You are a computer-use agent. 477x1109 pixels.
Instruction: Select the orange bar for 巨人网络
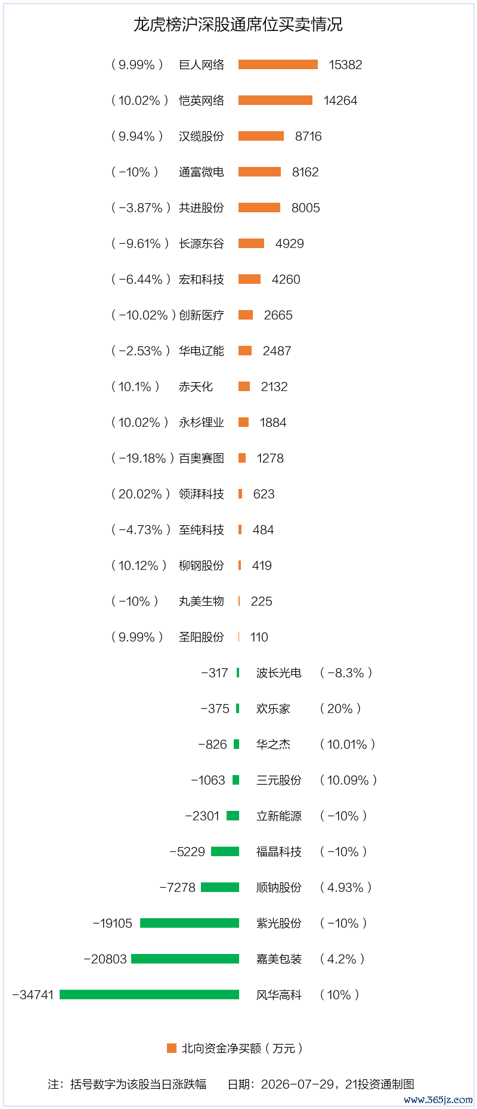[278, 64]
